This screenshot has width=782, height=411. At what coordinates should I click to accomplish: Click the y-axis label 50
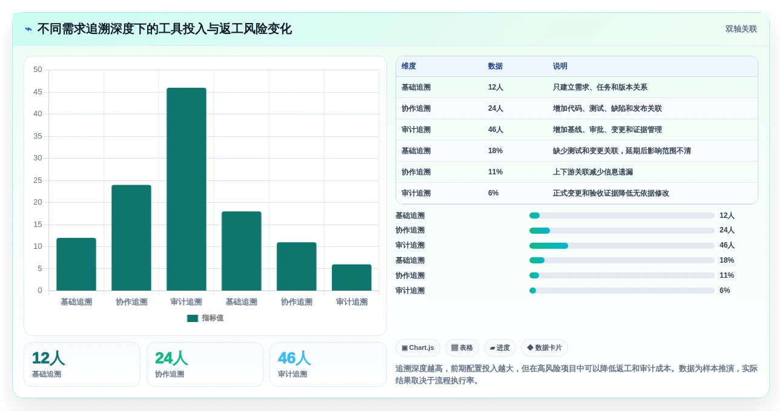tap(38, 70)
